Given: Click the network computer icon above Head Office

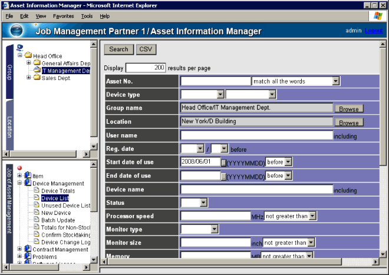Looking at the screenshot, I should coord(19,48).
